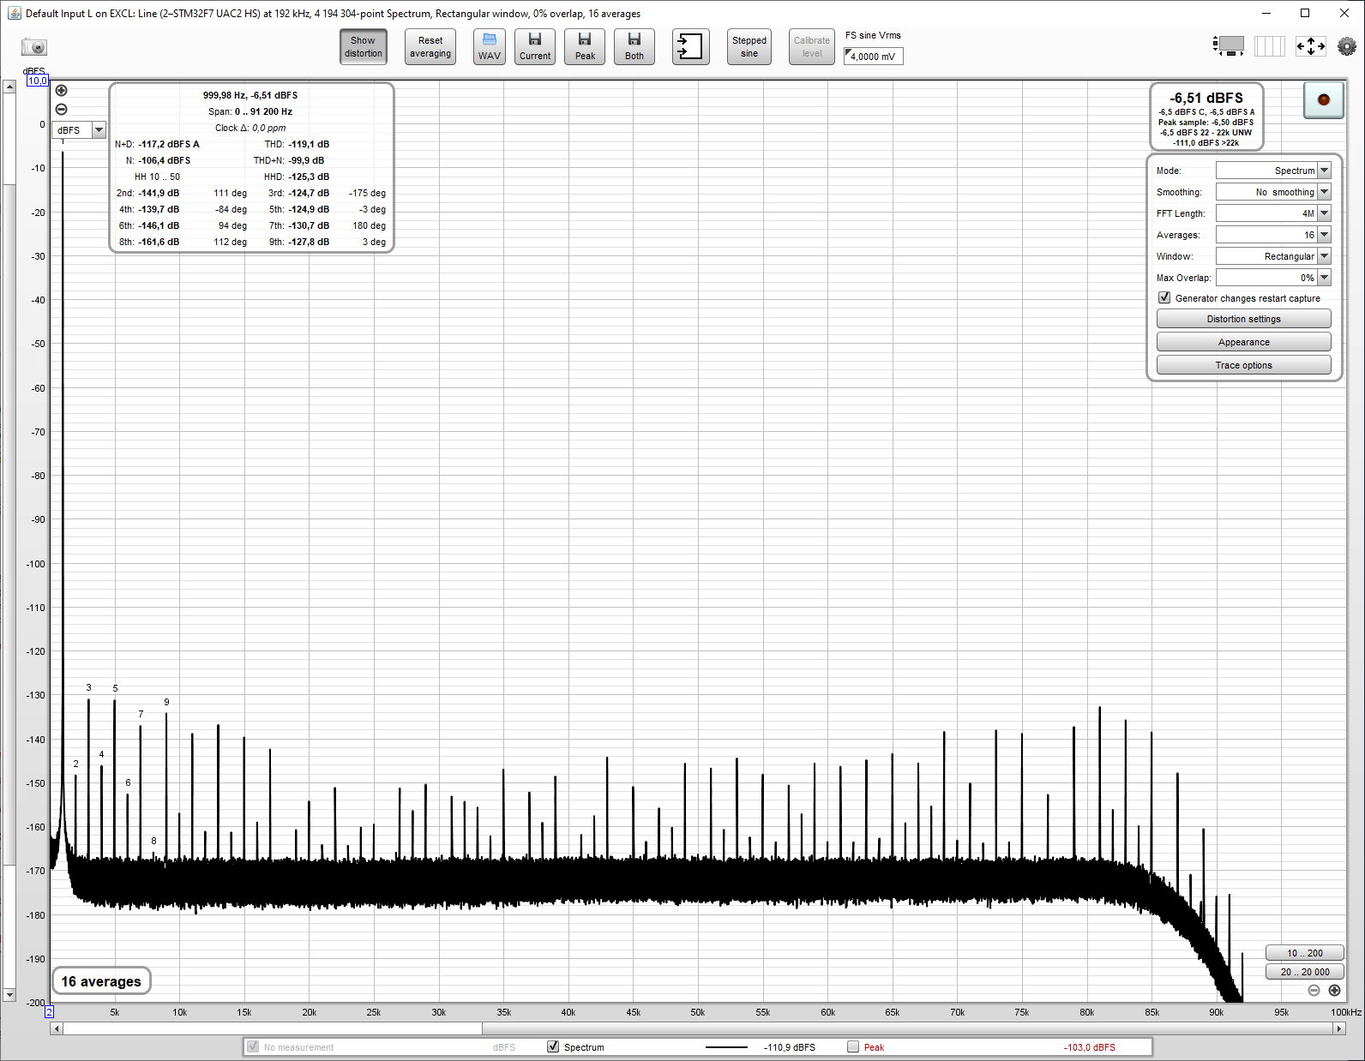Click Reset averaging button
Image resolution: width=1365 pixels, height=1061 pixels.
coord(430,47)
